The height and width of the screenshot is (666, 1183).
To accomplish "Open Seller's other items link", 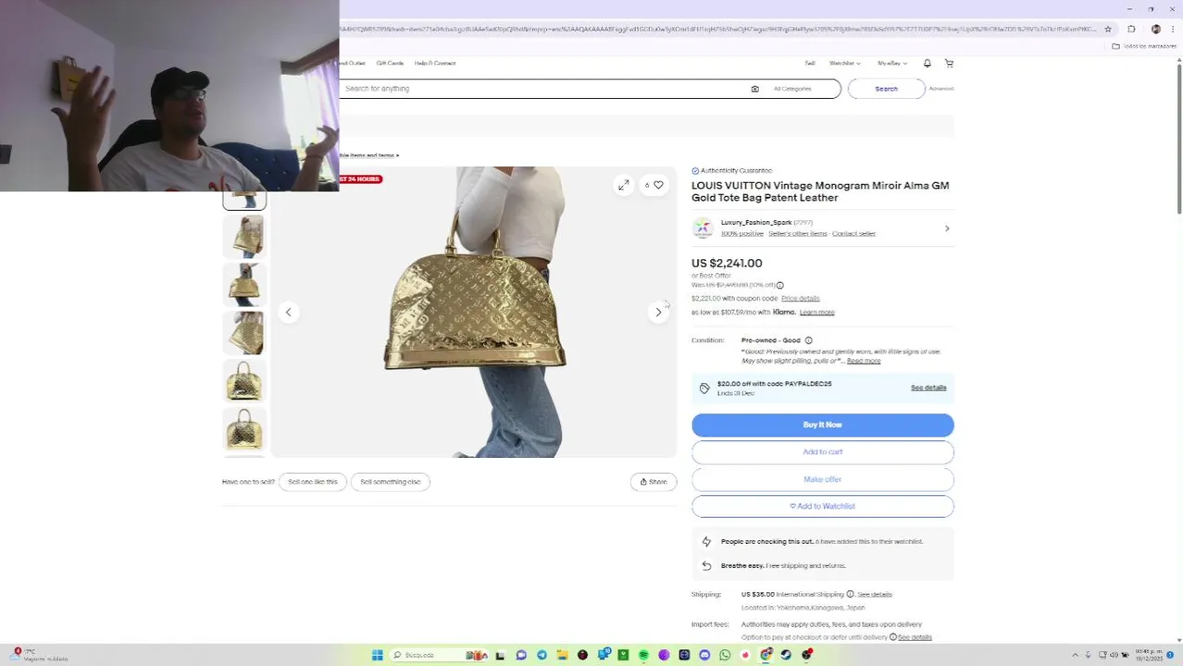I will (797, 233).
